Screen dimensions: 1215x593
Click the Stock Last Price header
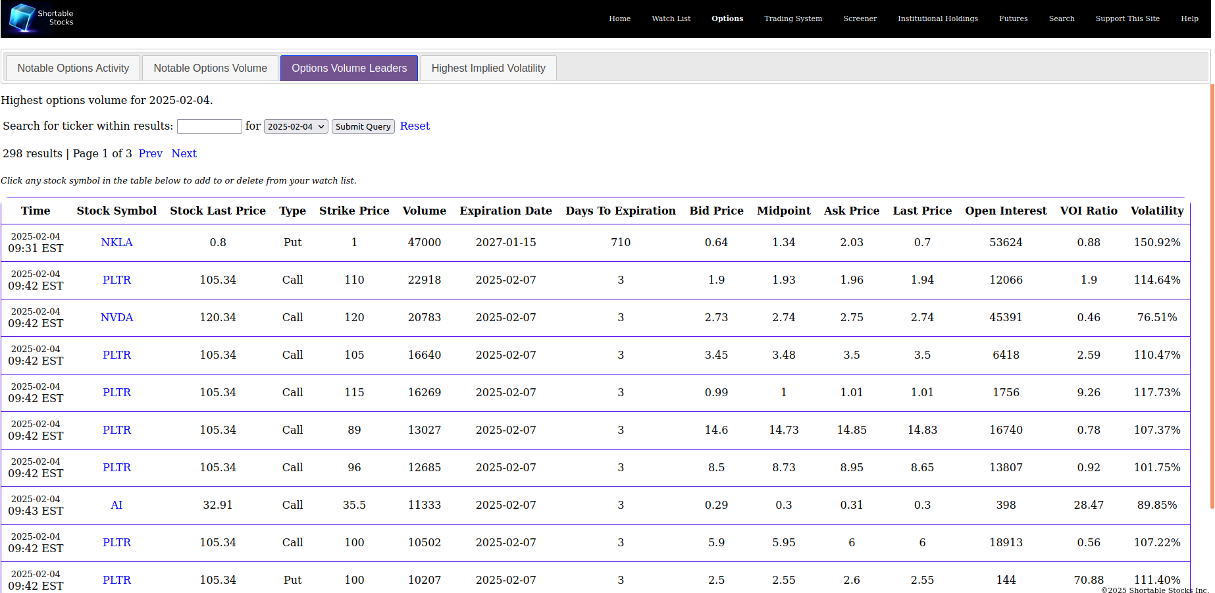pyautogui.click(x=218, y=211)
